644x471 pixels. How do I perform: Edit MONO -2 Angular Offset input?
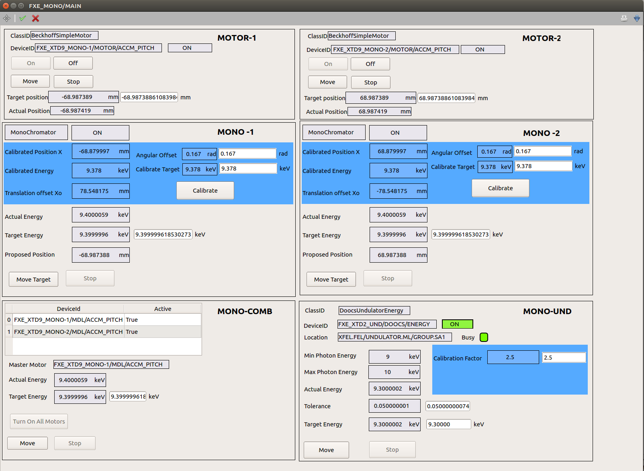tap(543, 151)
